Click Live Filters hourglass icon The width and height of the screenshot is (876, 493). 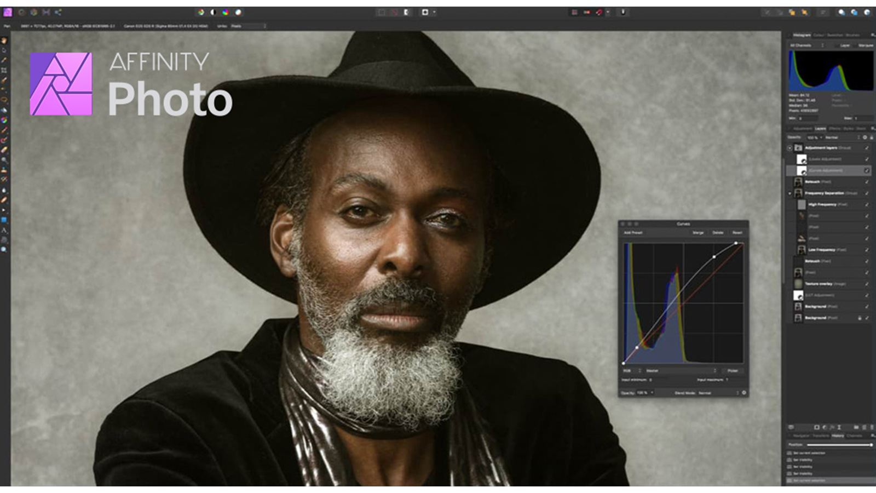839,427
